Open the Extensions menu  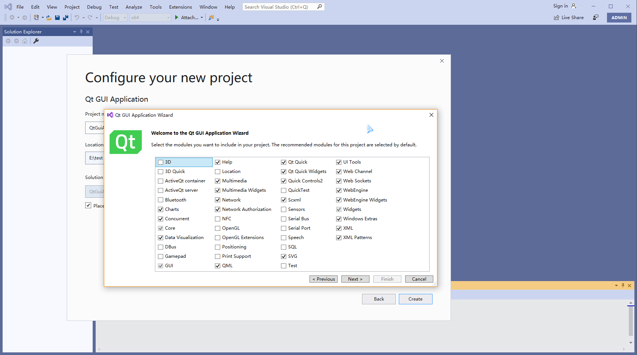click(180, 7)
